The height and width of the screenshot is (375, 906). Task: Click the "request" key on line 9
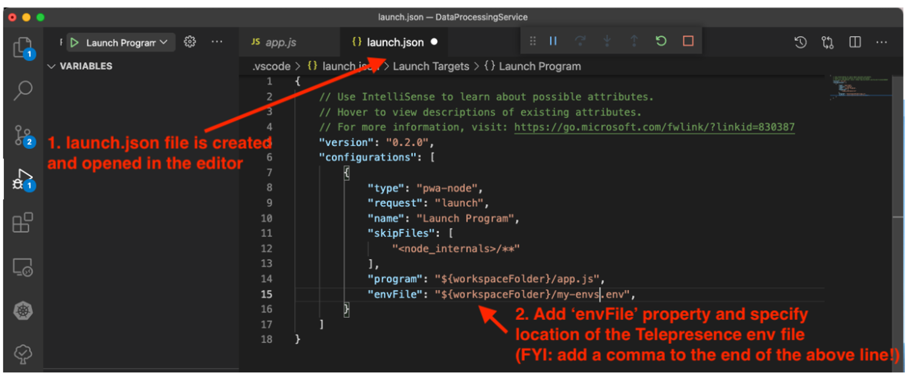[395, 203]
